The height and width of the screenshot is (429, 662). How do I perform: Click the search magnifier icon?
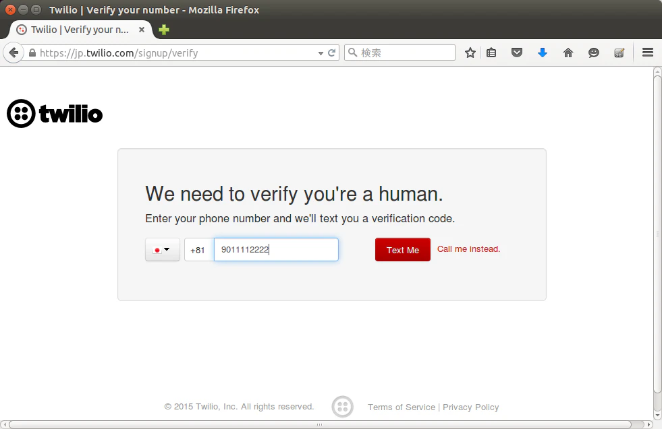(352, 53)
